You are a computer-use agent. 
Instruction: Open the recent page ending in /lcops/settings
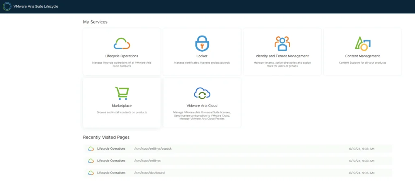point(148,161)
